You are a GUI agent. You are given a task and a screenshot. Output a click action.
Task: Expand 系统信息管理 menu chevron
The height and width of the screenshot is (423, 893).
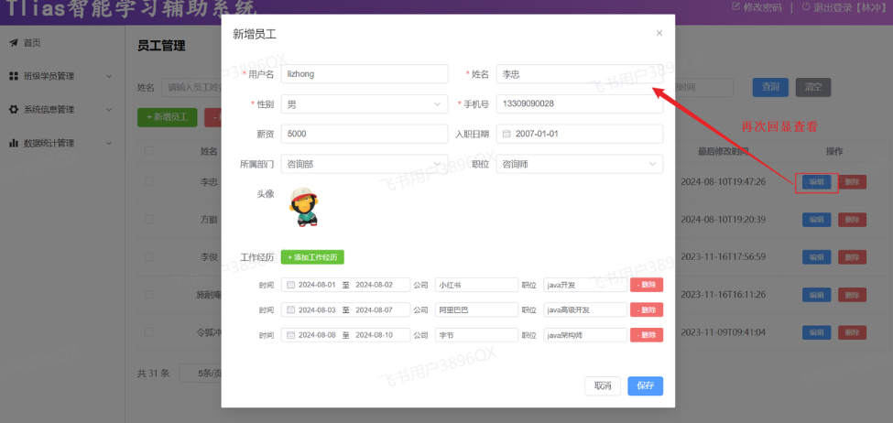coord(109,110)
